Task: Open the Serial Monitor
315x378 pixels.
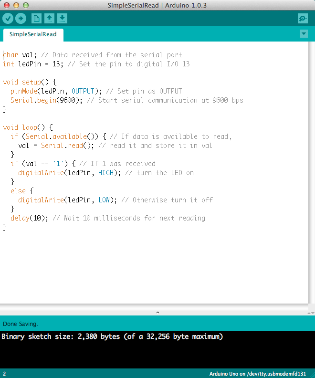Action: [303, 19]
